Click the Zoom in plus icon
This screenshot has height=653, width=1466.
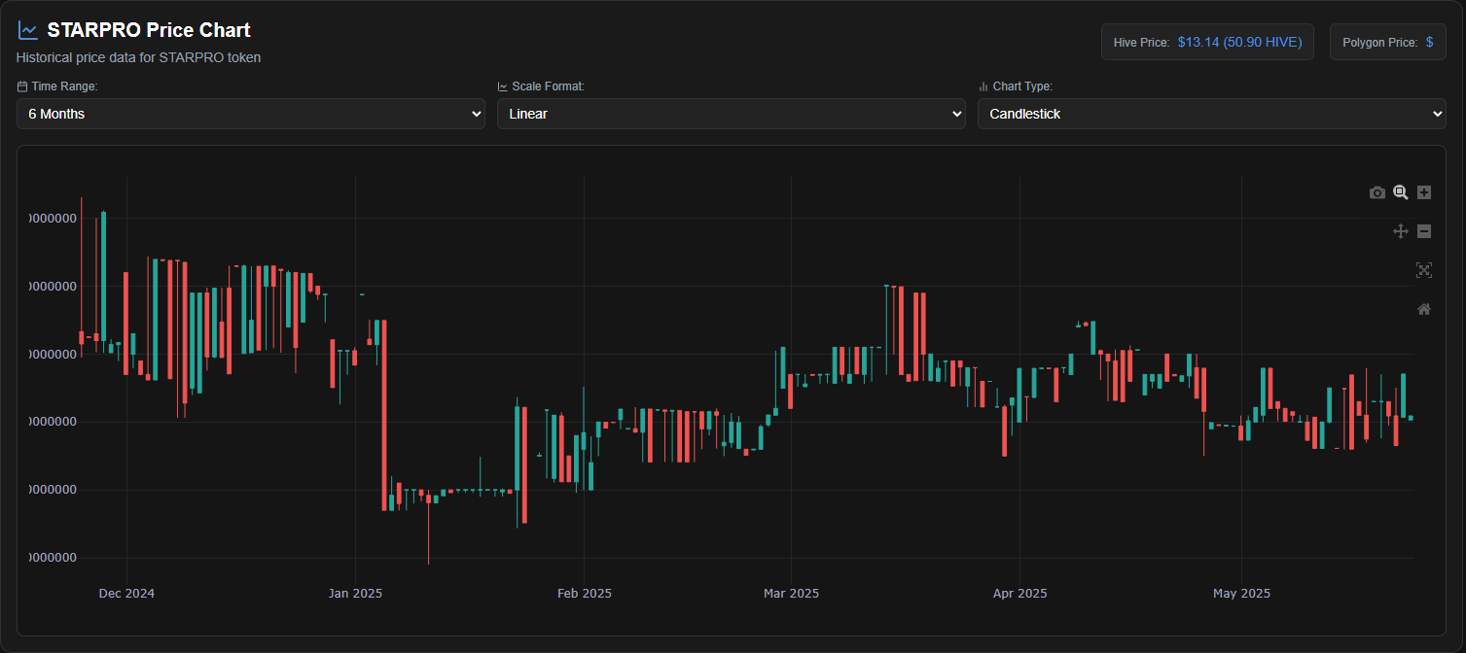pos(1424,192)
